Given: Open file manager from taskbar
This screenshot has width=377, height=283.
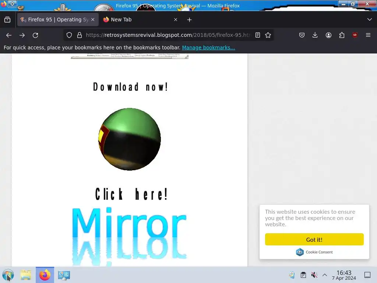Looking at the screenshot, I should [26, 275].
